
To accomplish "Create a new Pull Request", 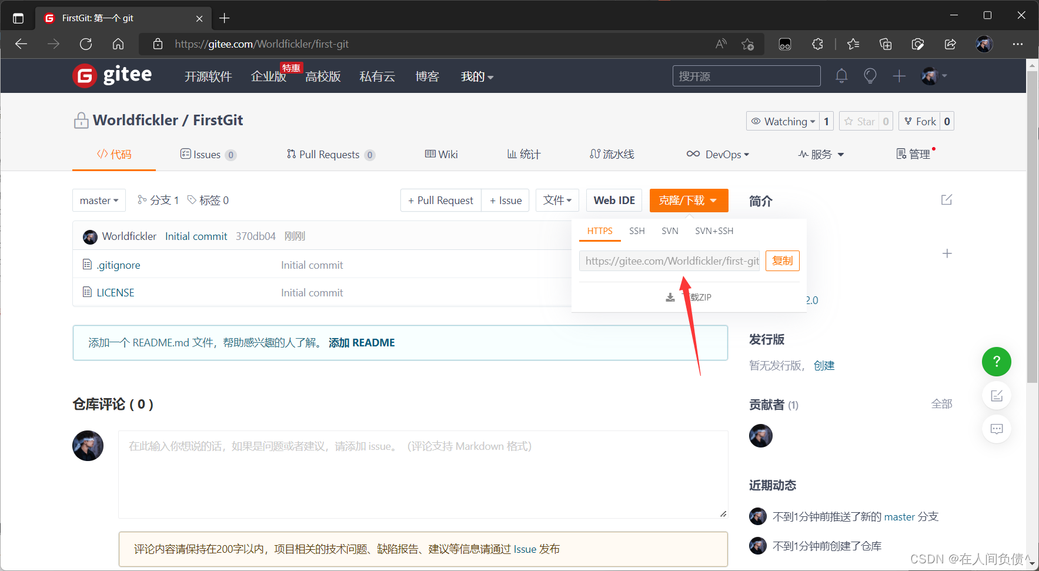I will point(441,201).
